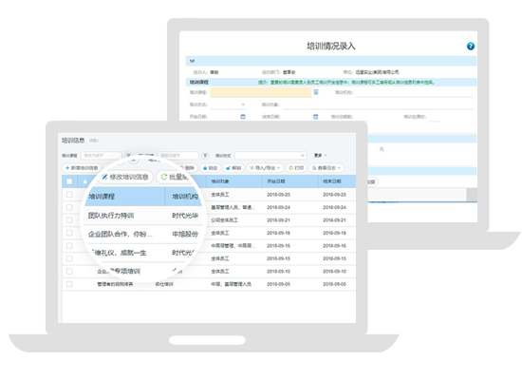Viewport: 522px width, 380px height.
Task: Click the 培训课程 lookup icon beside orange field
Action: 316,92
